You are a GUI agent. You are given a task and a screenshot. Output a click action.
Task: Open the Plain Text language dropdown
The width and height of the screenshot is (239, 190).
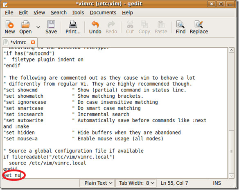coord(97,183)
